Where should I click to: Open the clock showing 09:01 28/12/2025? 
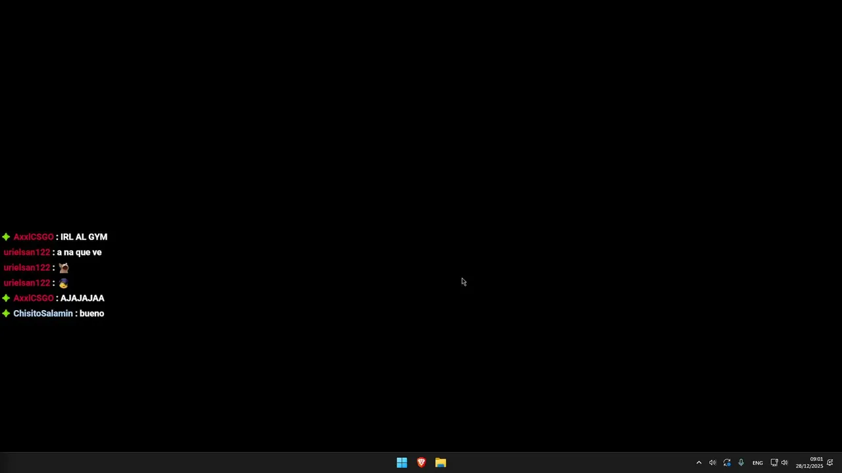coord(809,462)
